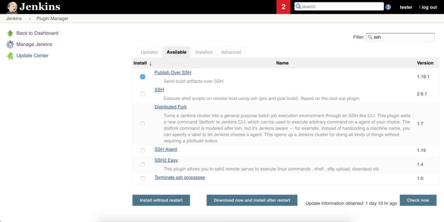Click the Check now button

coord(418,200)
